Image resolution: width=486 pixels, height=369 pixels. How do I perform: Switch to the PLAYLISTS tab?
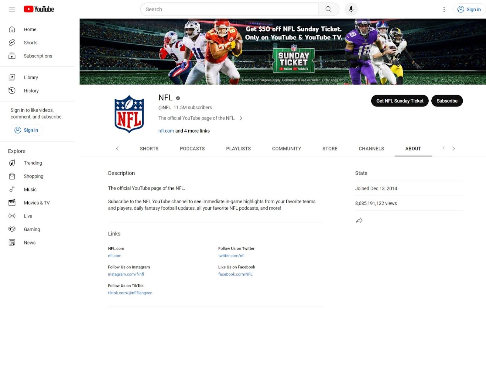[x=238, y=149]
